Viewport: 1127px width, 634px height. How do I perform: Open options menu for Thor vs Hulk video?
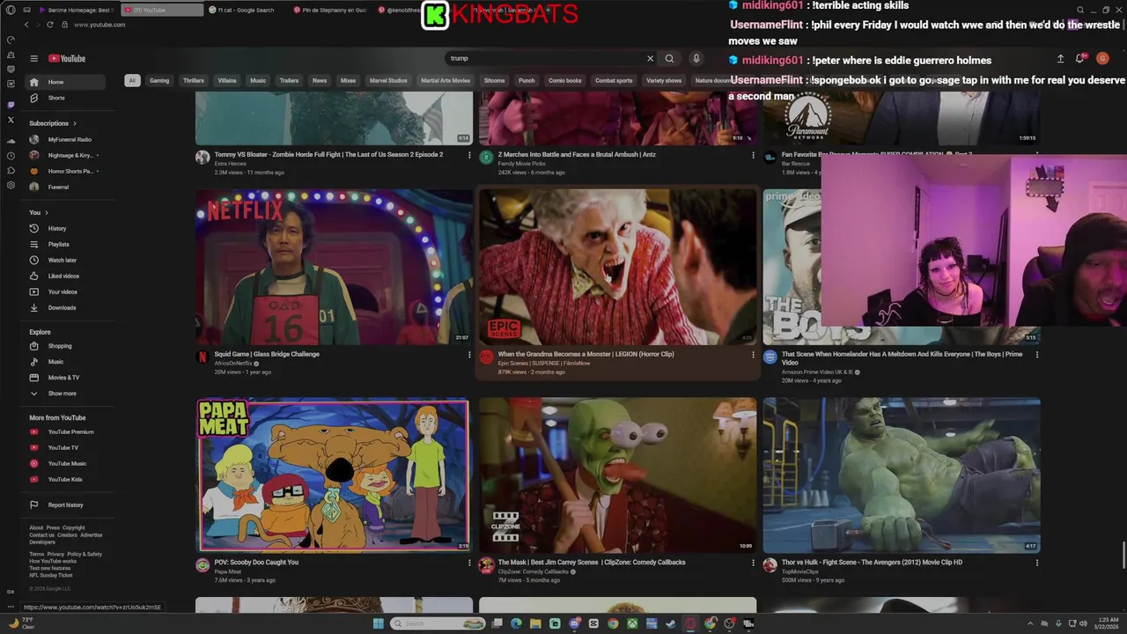point(1036,563)
